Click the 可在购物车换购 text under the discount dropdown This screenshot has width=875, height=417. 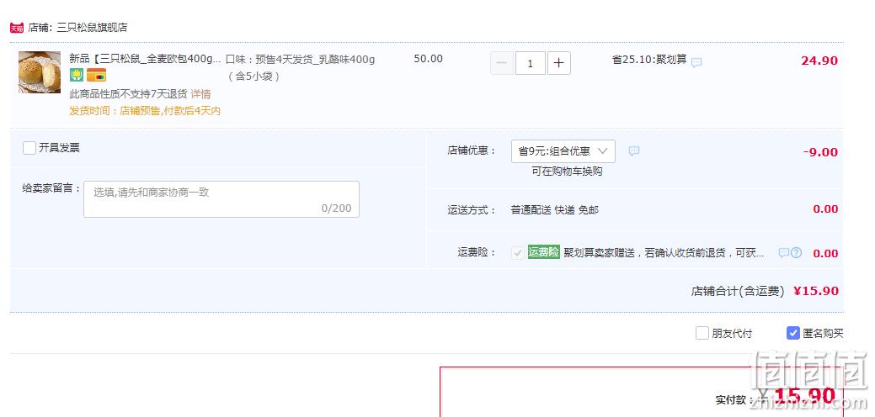567,172
